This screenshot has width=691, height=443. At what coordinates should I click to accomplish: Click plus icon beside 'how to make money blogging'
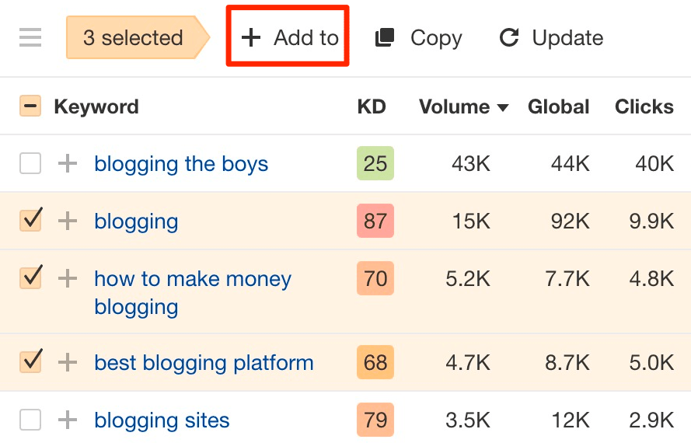pyautogui.click(x=68, y=278)
